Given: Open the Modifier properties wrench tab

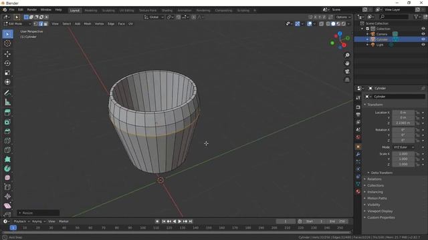Looking at the screenshot, I should (x=358, y=154).
